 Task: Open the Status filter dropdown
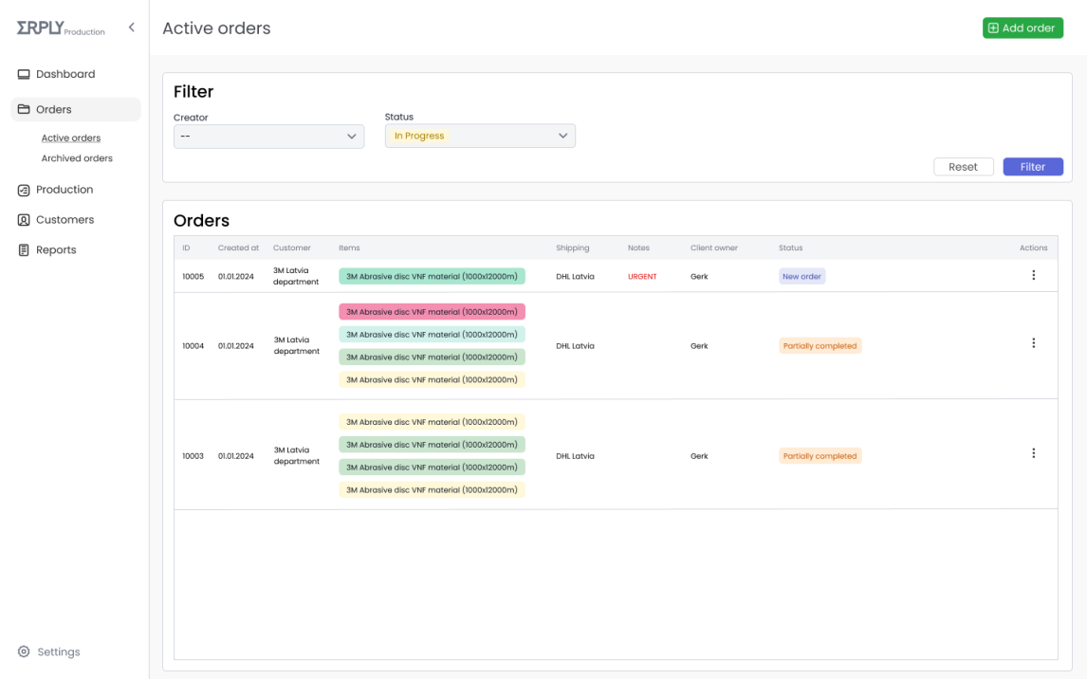point(480,136)
